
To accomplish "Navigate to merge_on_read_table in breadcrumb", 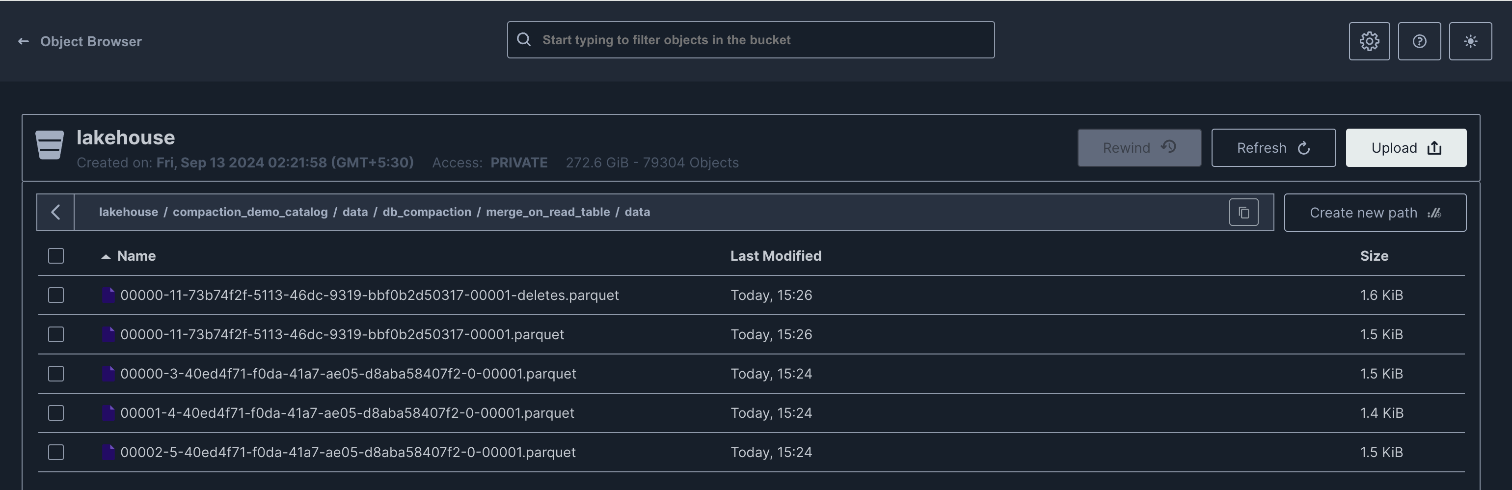I will (548, 212).
